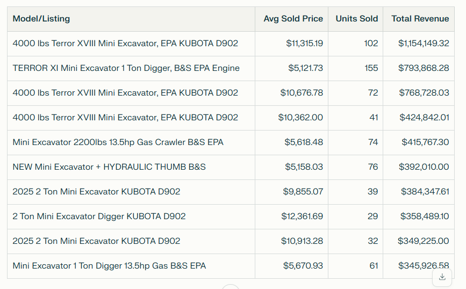Select the $424,842.01 revenue cell
Screen dimensions: 466x289
[x=424, y=118]
